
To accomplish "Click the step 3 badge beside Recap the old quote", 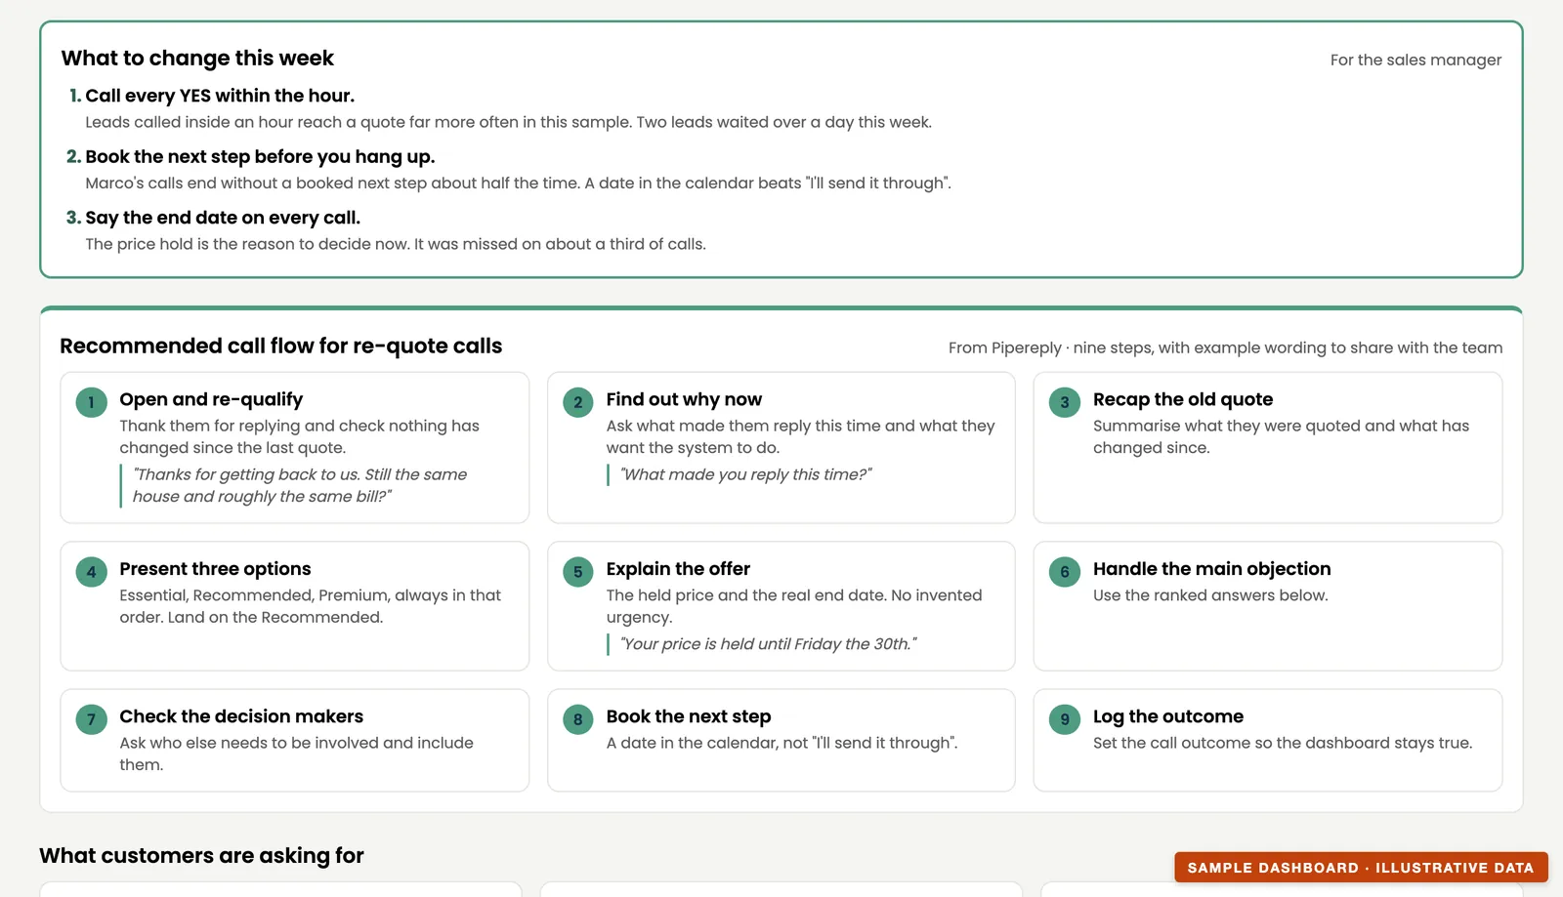I will [1065, 402].
